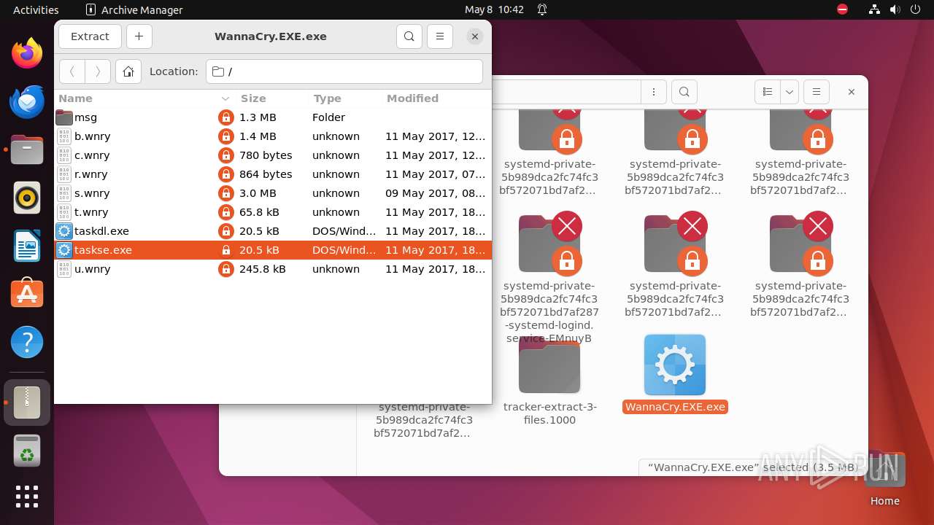Screen dimensions: 934x525
Task: Select the msg folder row
Action: coord(273,117)
